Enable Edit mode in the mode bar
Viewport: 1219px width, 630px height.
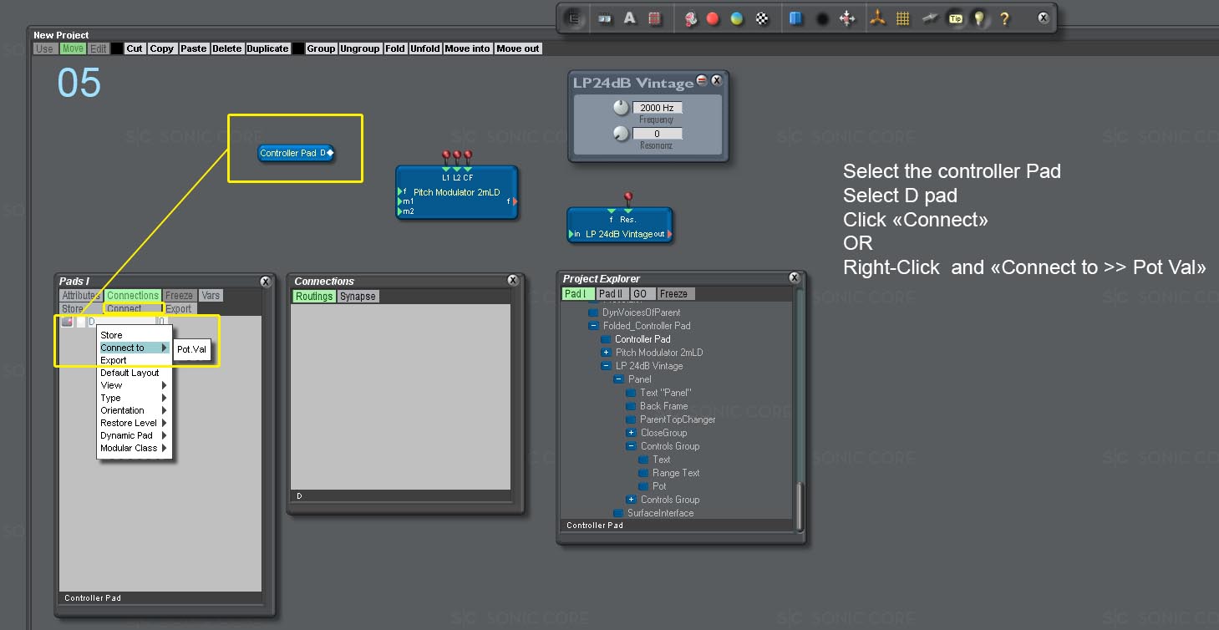[99, 48]
